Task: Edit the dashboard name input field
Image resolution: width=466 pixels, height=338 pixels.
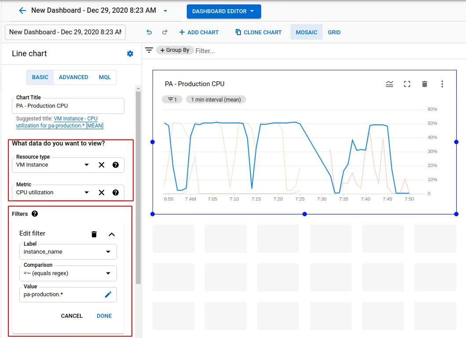Action: pos(66,32)
